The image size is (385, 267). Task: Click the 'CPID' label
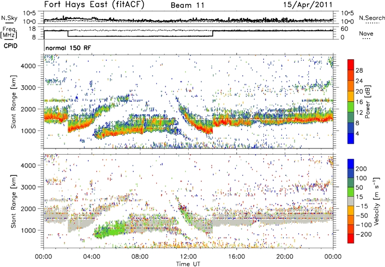[11, 46]
